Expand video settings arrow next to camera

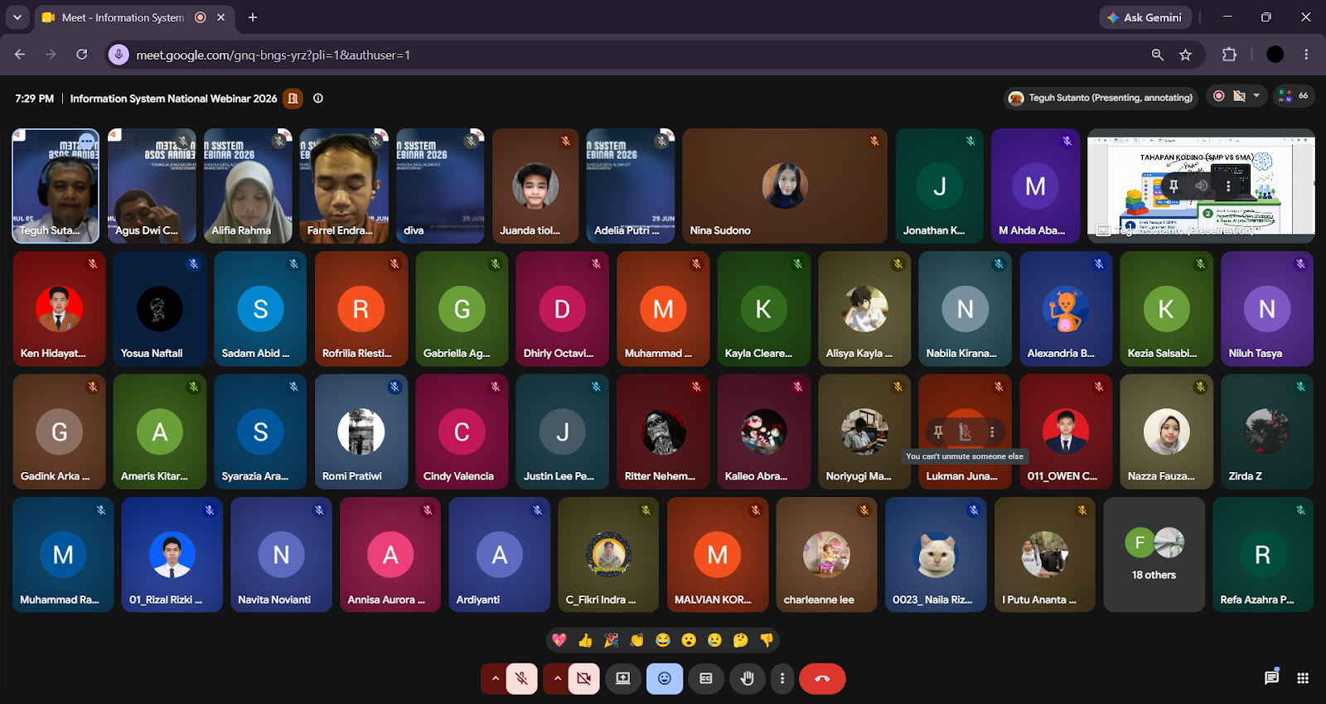tap(557, 678)
